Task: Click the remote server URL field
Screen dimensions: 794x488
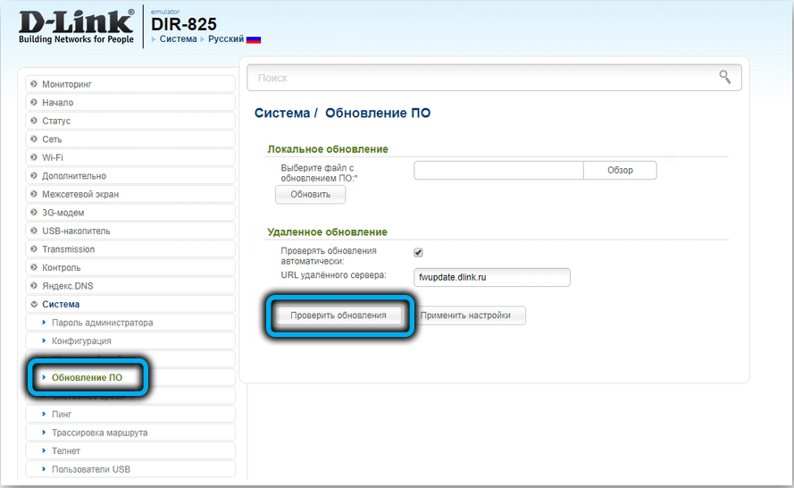Action: [491, 278]
